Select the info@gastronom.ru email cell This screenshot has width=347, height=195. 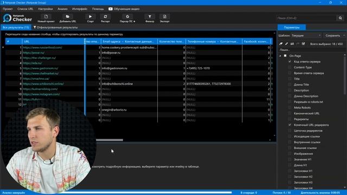point(129,68)
